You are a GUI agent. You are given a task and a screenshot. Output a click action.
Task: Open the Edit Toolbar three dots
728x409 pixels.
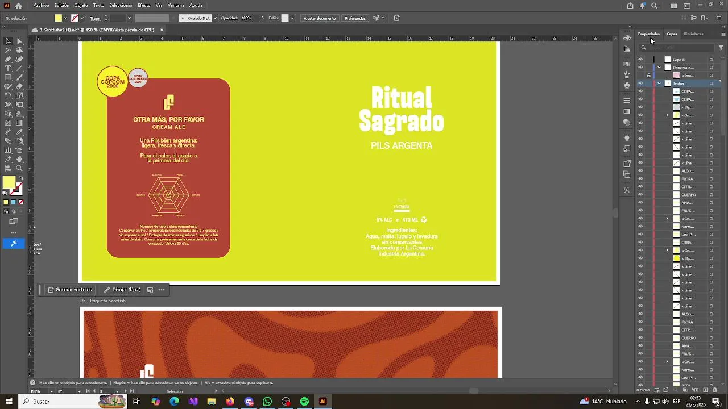pyautogui.click(x=14, y=233)
